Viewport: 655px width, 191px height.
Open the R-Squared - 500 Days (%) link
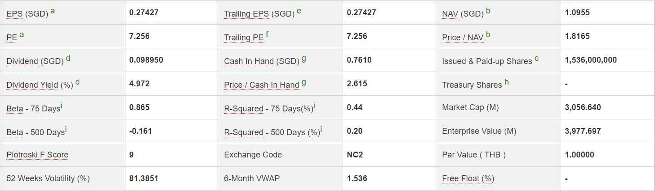tap(244, 132)
